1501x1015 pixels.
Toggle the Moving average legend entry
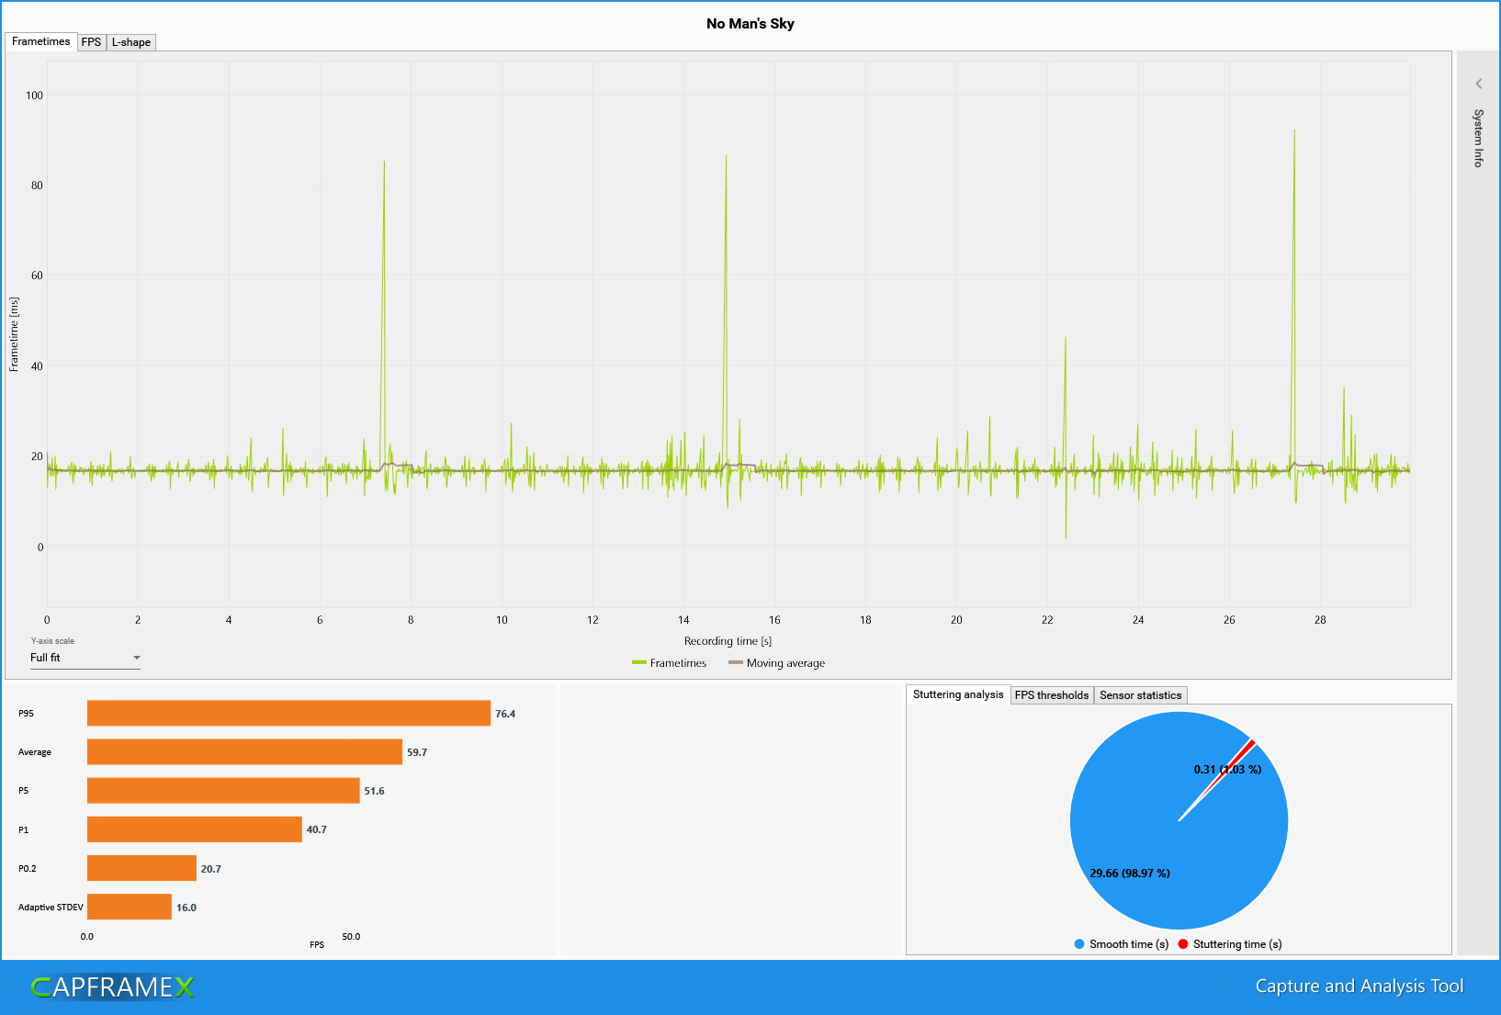click(776, 663)
